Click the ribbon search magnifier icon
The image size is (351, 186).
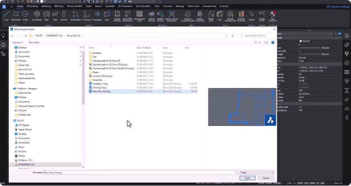[12, 7]
